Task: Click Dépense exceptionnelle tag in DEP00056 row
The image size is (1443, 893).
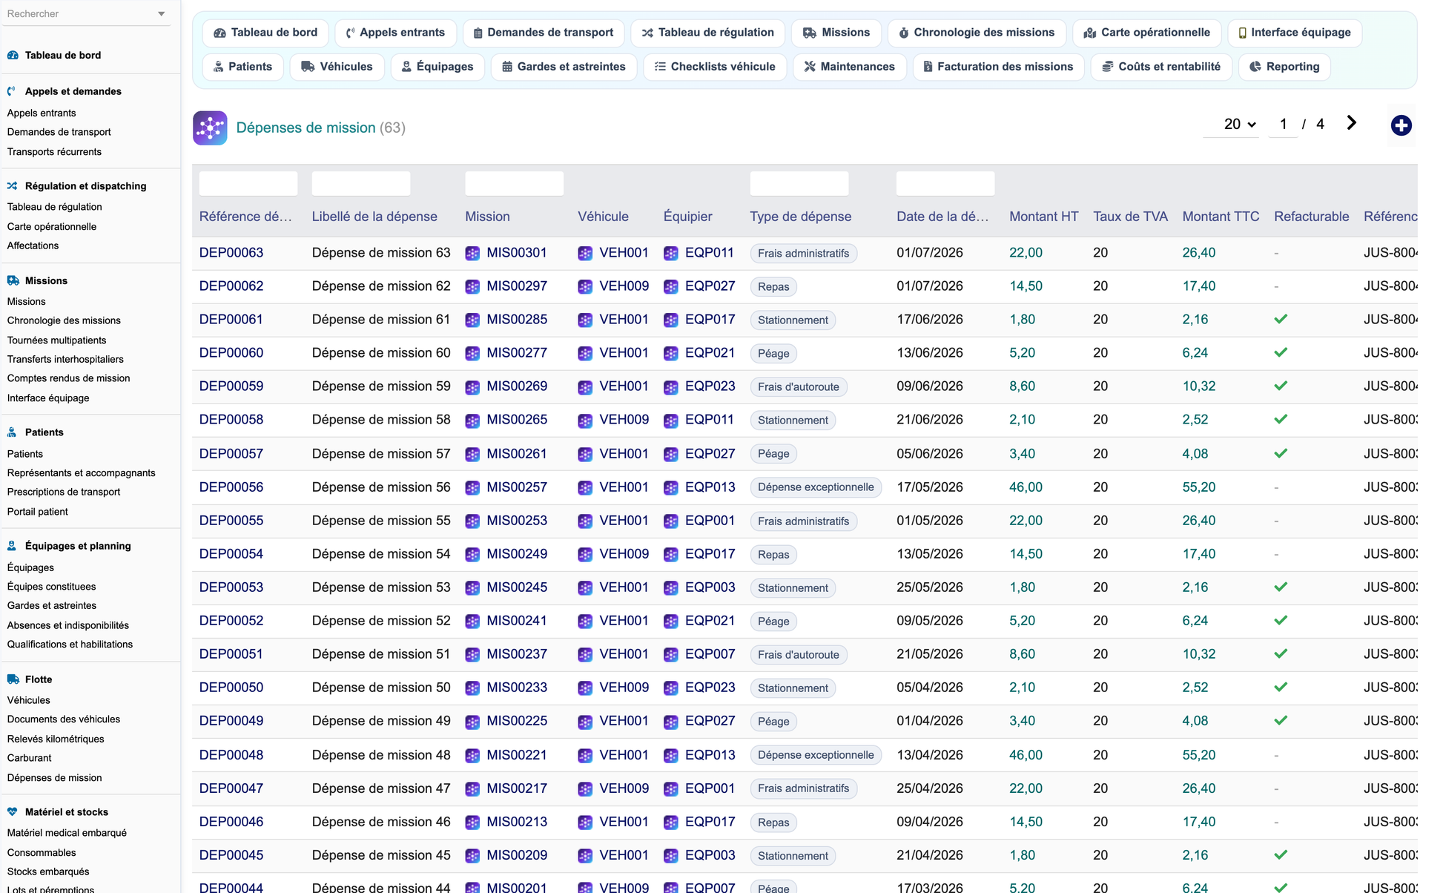Action: pyautogui.click(x=816, y=487)
